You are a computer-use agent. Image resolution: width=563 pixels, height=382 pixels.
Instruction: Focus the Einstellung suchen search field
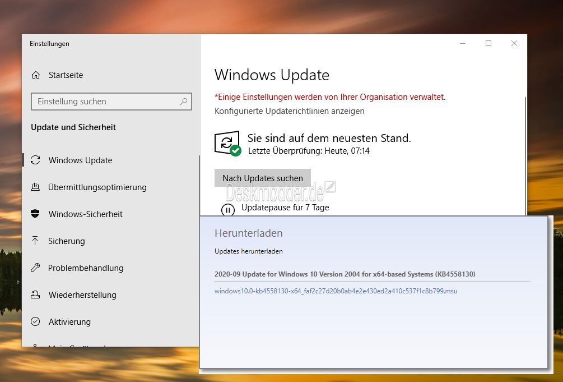[111, 102]
